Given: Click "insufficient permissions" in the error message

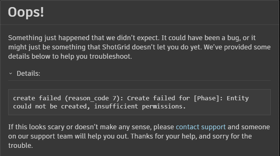Looking at the screenshot, I should coord(139,107).
